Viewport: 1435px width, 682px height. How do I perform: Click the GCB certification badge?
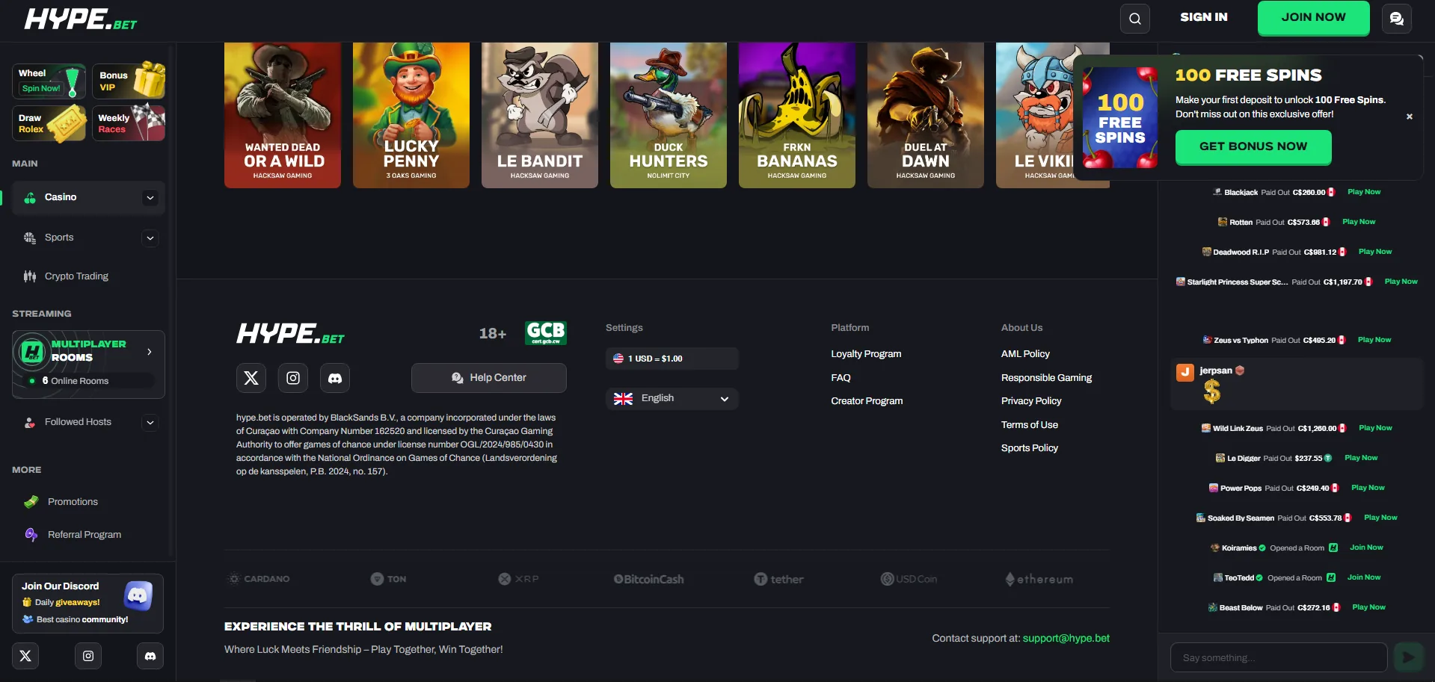pos(546,332)
